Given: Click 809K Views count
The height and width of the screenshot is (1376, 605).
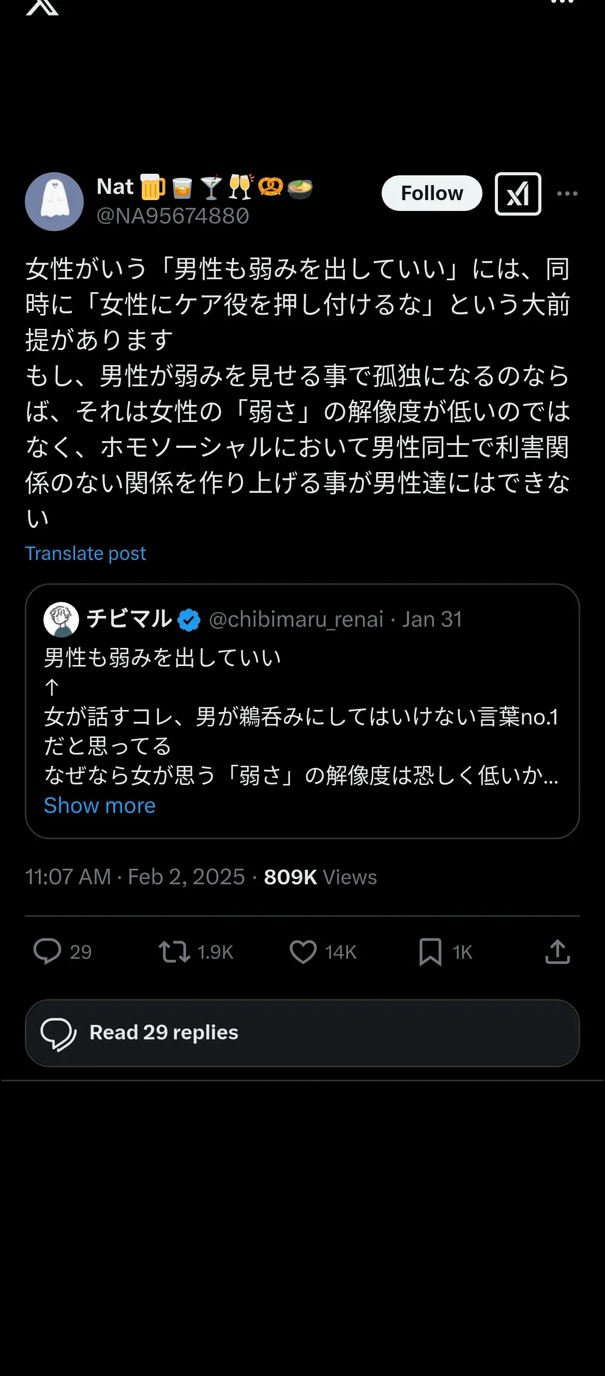Looking at the screenshot, I should tap(320, 876).
